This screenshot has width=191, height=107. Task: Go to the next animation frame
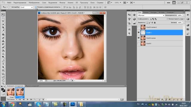(x=31, y=99)
